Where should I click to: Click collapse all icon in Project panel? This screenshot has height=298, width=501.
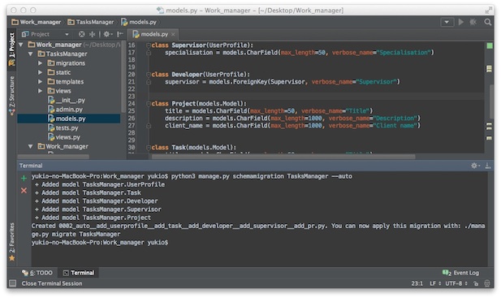(93, 34)
